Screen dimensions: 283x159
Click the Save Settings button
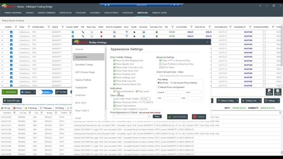click(177, 117)
